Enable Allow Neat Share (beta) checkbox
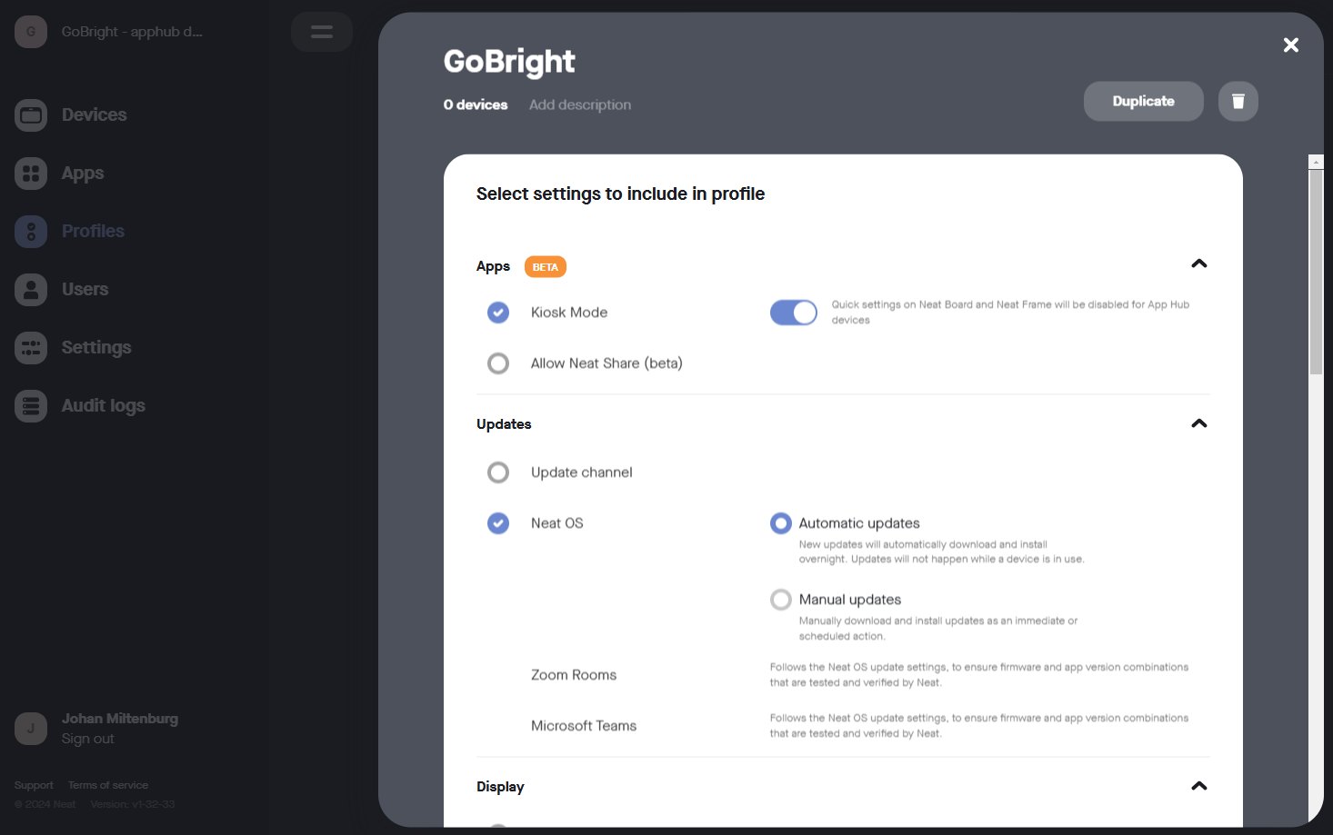The image size is (1333, 835). point(498,363)
